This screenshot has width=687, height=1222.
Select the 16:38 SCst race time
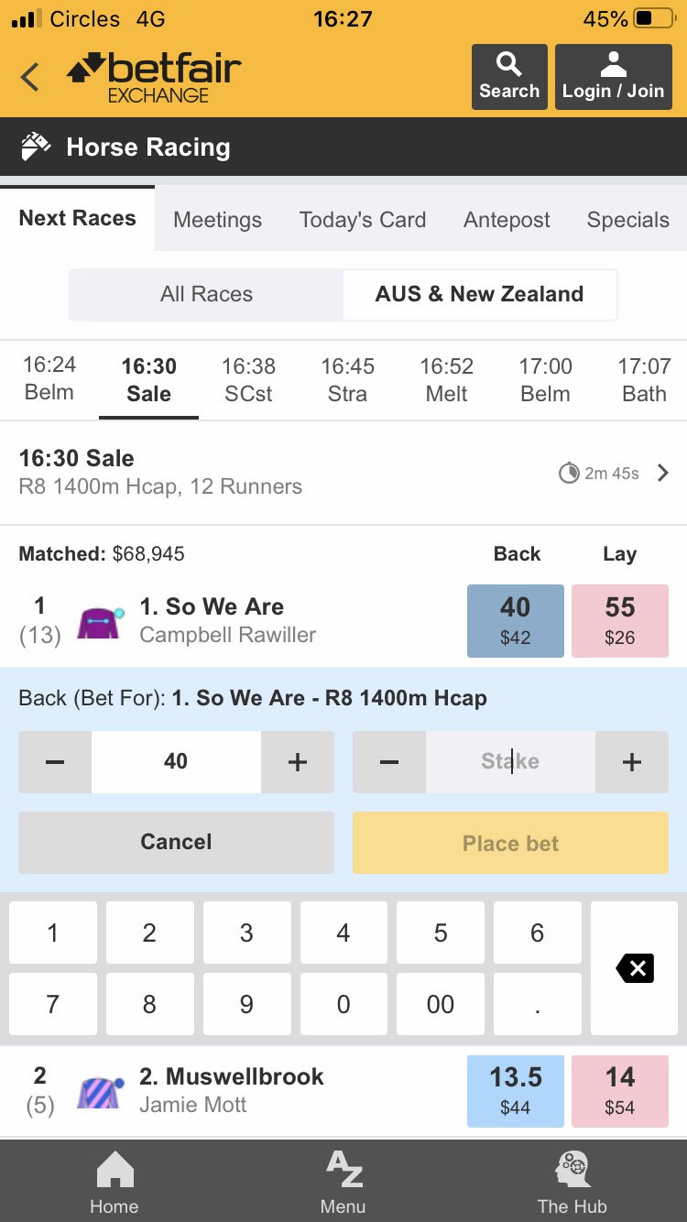(x=248, y=379)
